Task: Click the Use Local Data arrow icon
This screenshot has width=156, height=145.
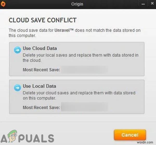Action: pyautogui.click(x=18, y=88)
